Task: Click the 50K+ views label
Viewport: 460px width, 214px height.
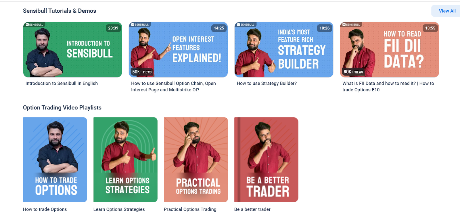Action: coord(142,72)
